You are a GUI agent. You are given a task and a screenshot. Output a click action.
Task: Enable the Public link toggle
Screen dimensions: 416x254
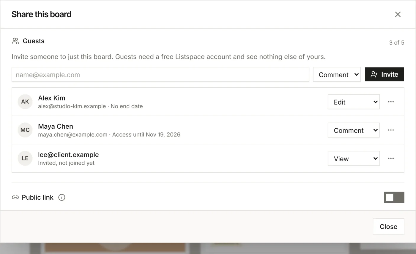pyautogui.click(x=394, y=198)
